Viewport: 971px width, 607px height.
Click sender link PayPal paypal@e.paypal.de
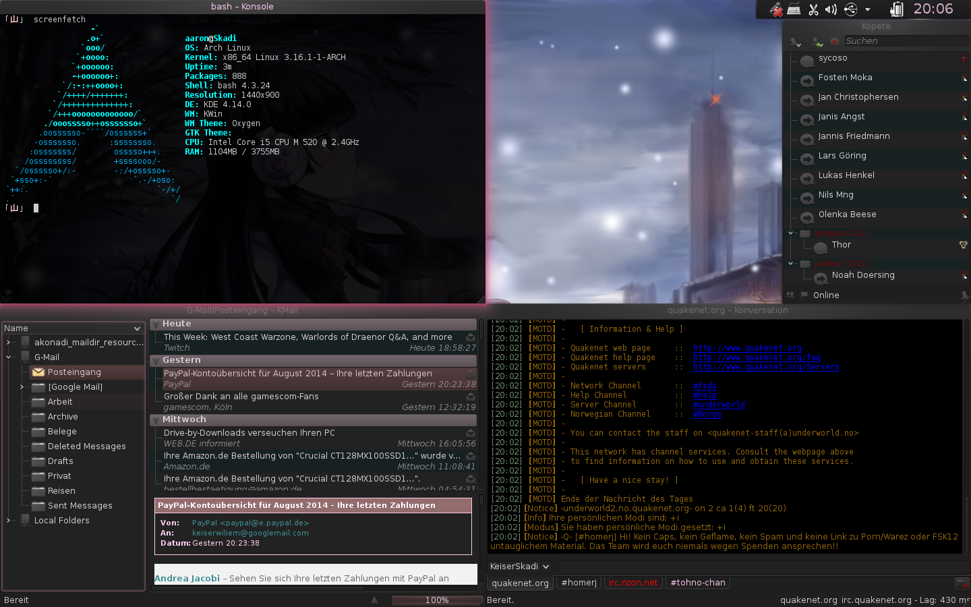(250, 523)
